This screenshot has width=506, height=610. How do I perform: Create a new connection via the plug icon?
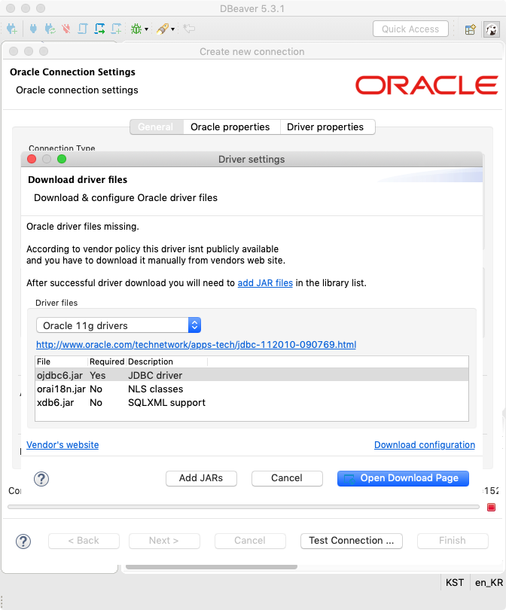click(x=10, y=29)
